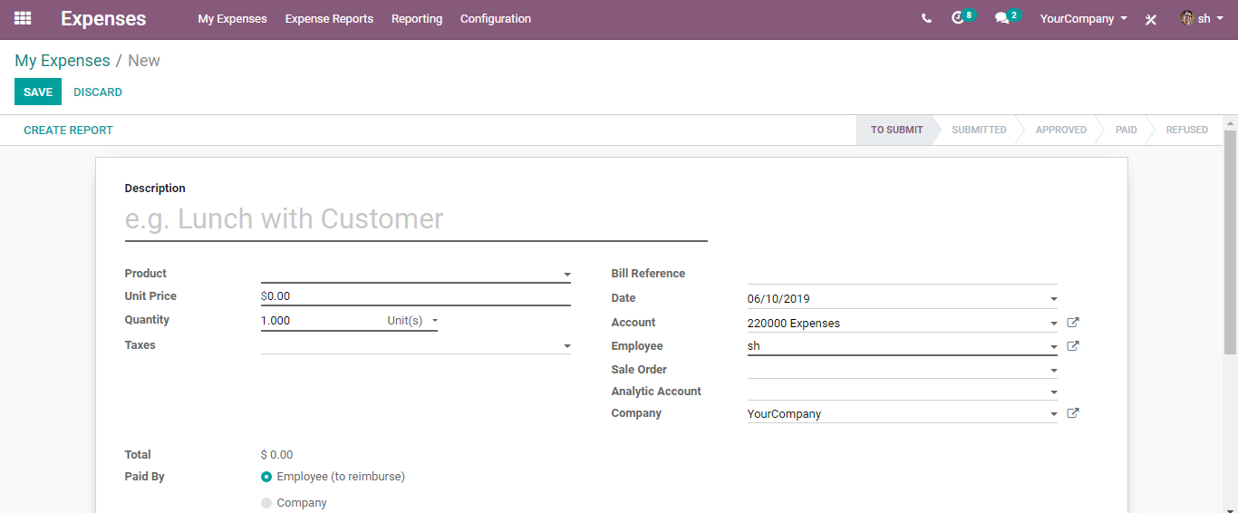This screenshot has height=513, width=1238.
Task: Open the apps grid menu icon
Action: tap(23, 18)
